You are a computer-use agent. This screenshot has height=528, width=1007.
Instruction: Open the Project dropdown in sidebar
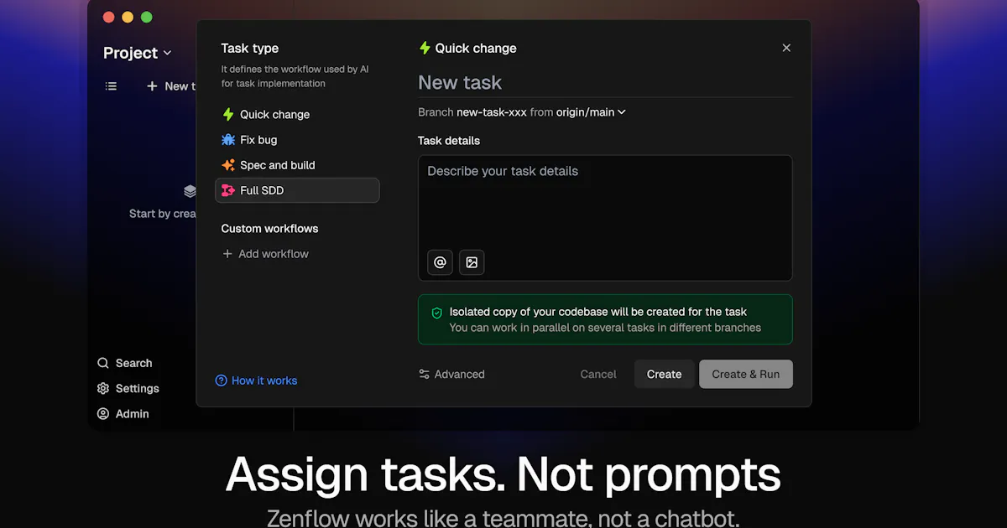138,53
